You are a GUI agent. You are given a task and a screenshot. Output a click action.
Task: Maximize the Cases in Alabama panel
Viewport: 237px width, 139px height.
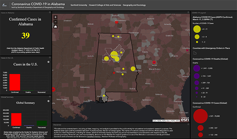pos(50,13)
